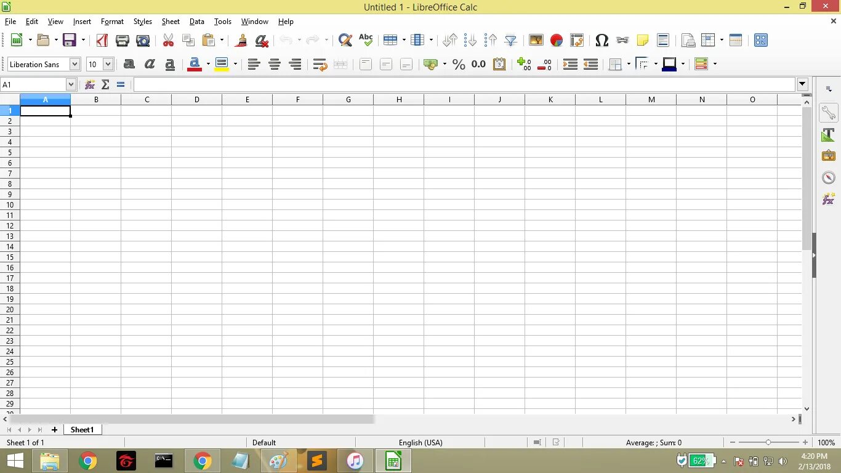Insert a hyperlink
Viewport: 841px width, 473px height.
pyautogui.click(x=622, y=40)
